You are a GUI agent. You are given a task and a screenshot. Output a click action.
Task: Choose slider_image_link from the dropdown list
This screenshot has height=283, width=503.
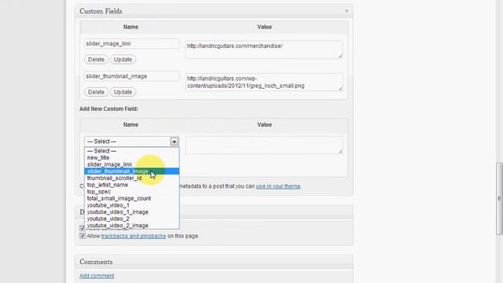click(131, 164)
